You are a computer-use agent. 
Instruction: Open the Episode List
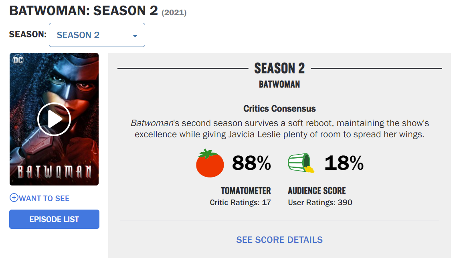coord(54,219)
